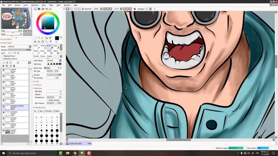Pick a color in the color square
This screenshot has height=156, width=278.
coord(48,23)
